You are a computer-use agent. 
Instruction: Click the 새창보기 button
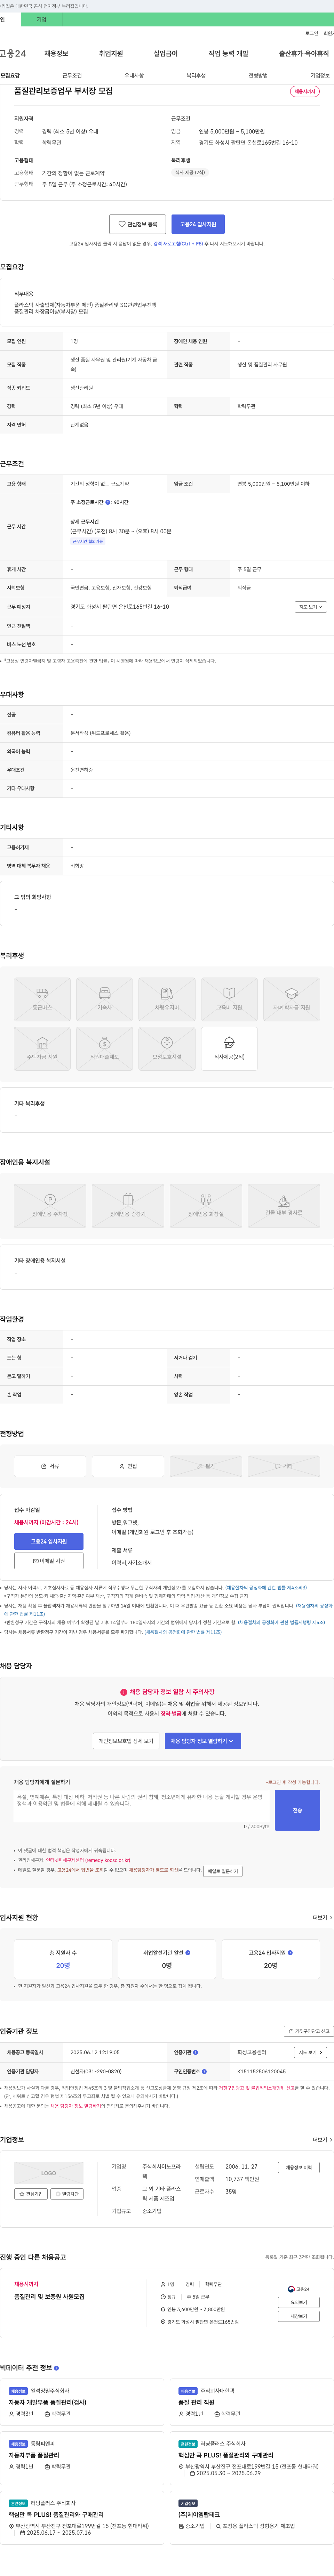(298, 2316)
